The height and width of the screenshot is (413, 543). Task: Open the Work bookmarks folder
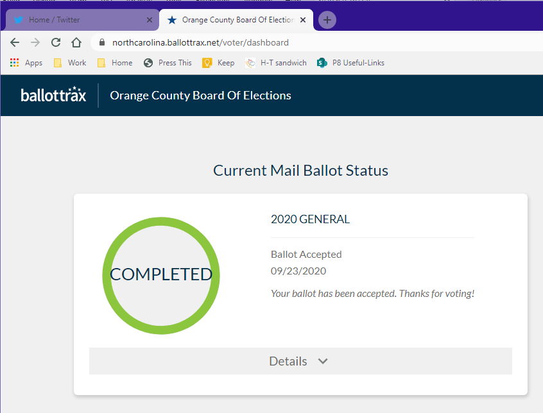(x=70, y=63)
